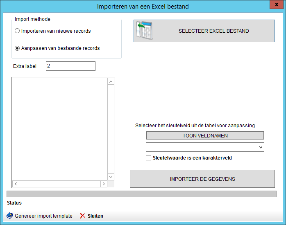Click the list box scroll down arrow

click(111, 177)
